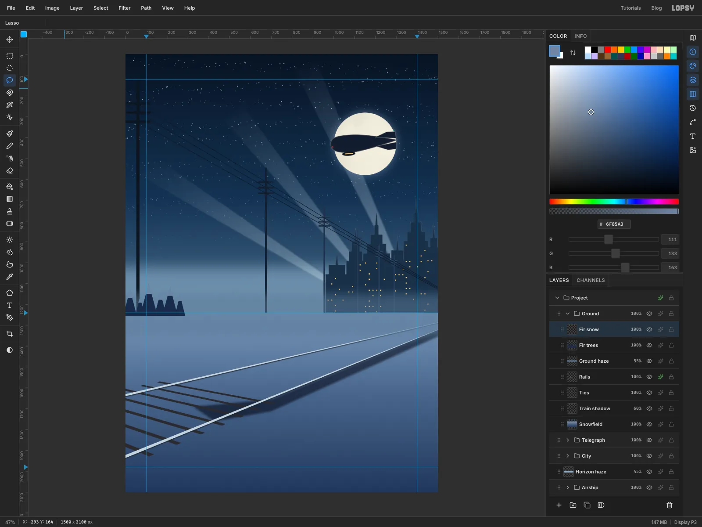This screenshot has height=527, width=702.
Task: Duplicate the selected layer
Action: coord(587,505)
